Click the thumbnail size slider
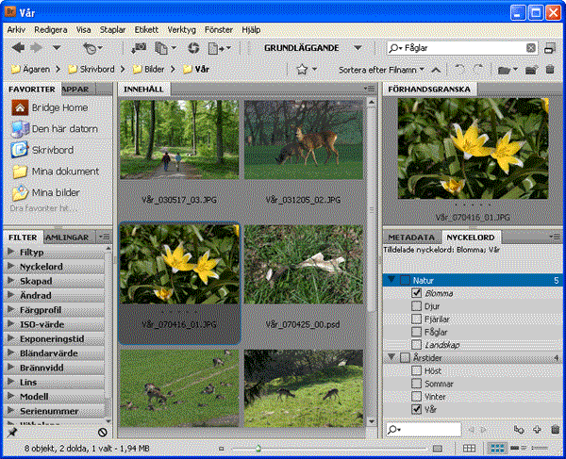 click(259, 449)
